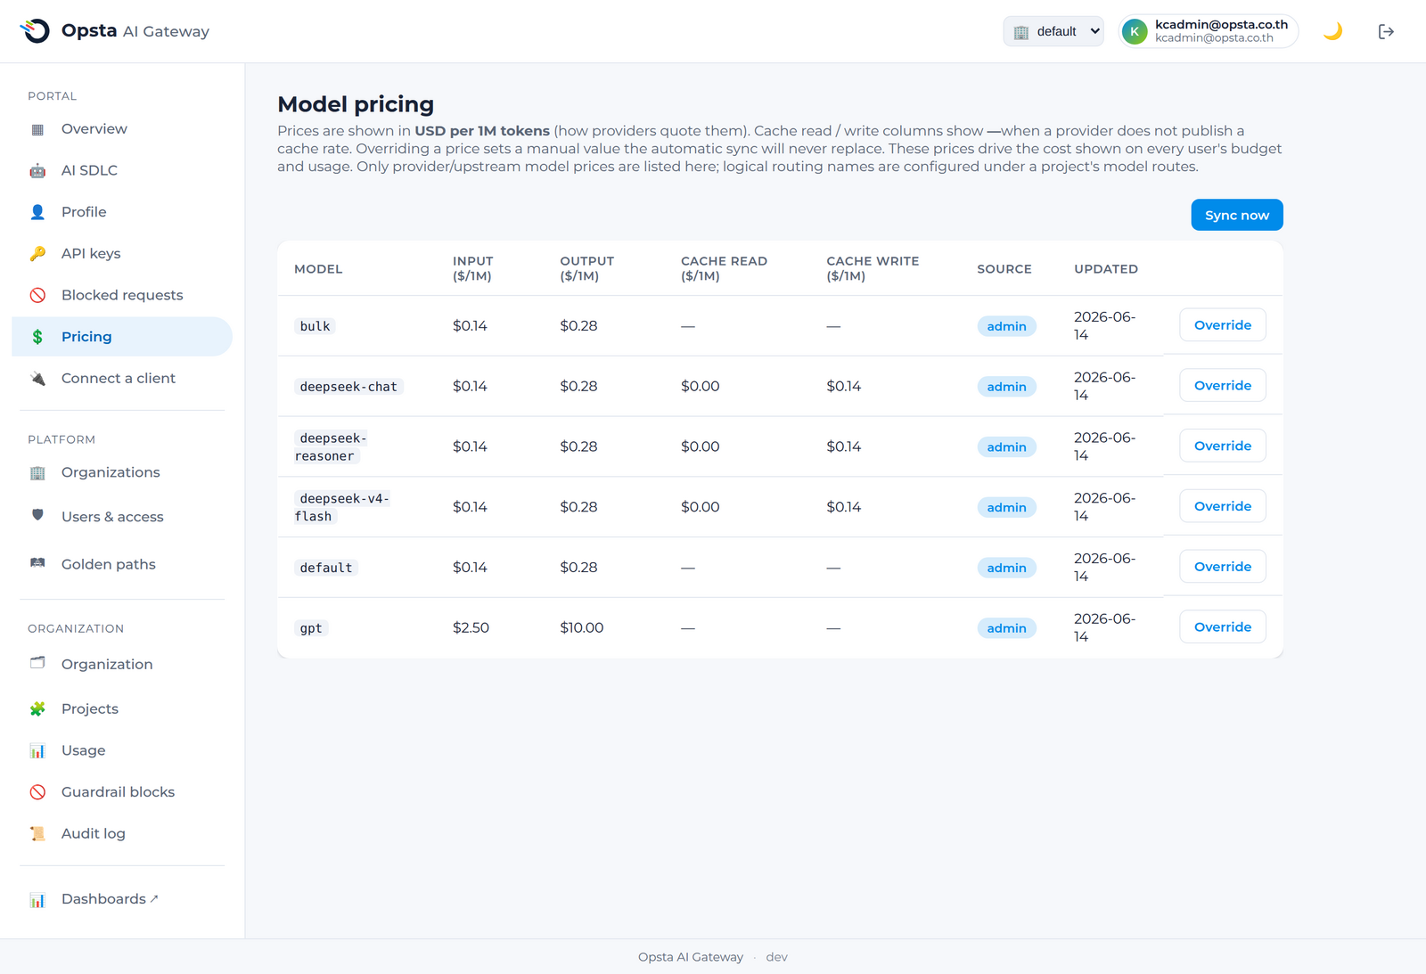Screen dimensions: 1426x974
Task: Open the kcadmin@opsta.co.th user account chip
Action: tap(1209, 31)
